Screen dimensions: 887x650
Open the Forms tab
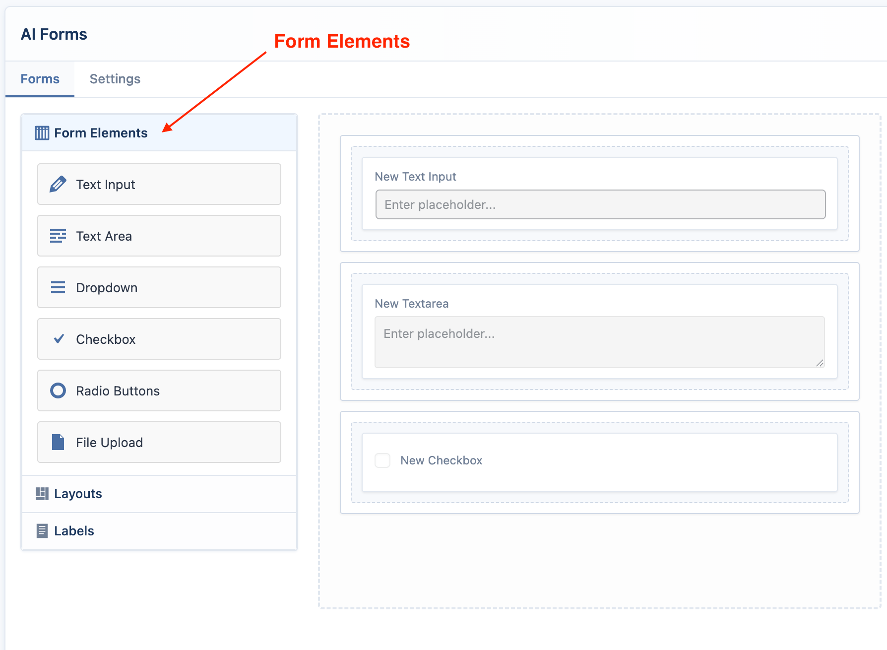coord(40,79)
